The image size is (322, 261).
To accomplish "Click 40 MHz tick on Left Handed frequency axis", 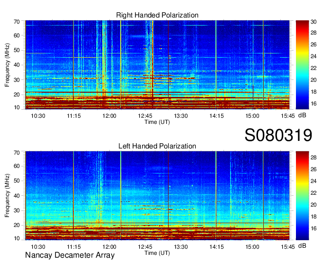I will [17, 196].
